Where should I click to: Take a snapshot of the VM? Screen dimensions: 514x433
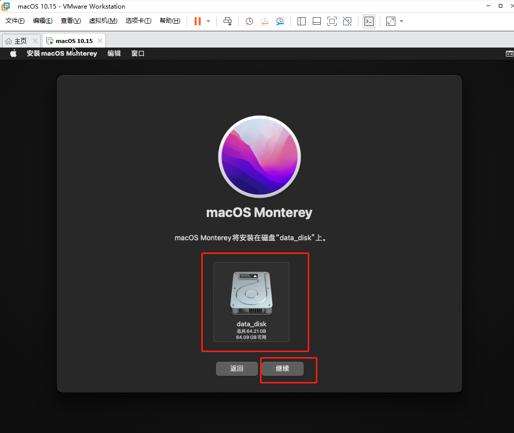(x=249, y=21)
